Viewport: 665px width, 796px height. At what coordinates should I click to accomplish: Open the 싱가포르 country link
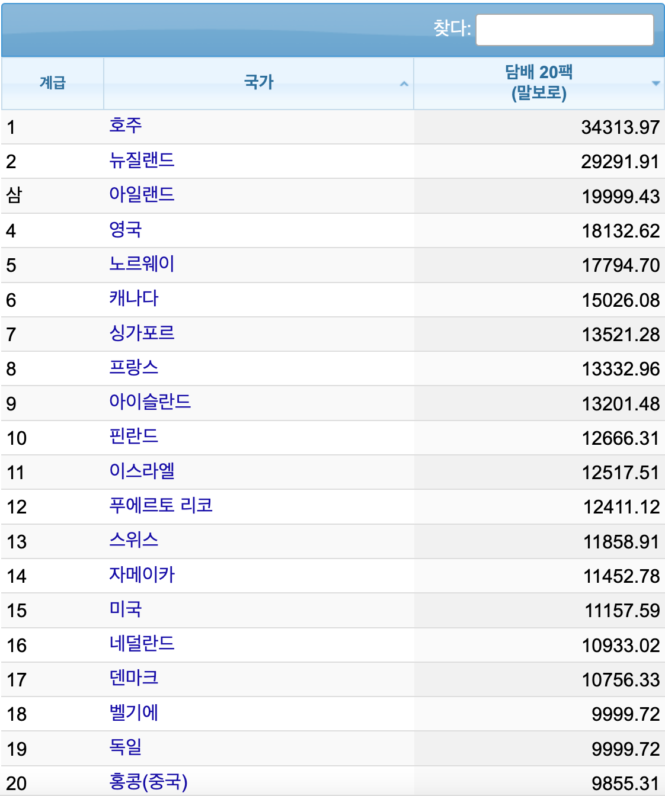coord(142,333)
